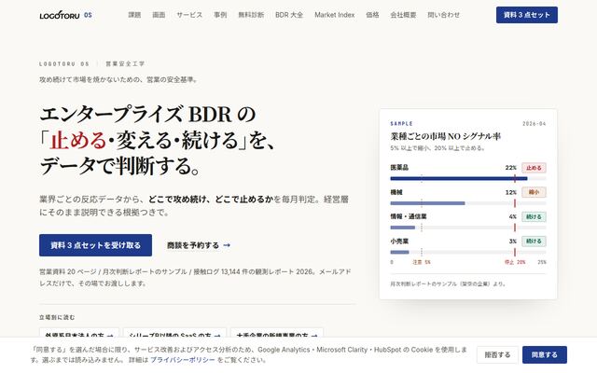This screenshot has width=597, height=373.
Task: Click the 医薬品 progress bar
Action: pos(468,178)
